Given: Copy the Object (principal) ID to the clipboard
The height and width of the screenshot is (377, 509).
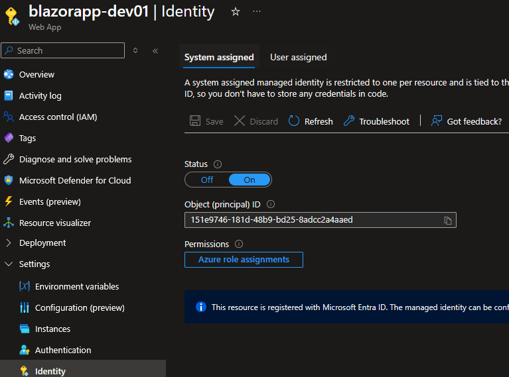Looking at the screenshot, I should pyautogui.click(x=448, y=221).
